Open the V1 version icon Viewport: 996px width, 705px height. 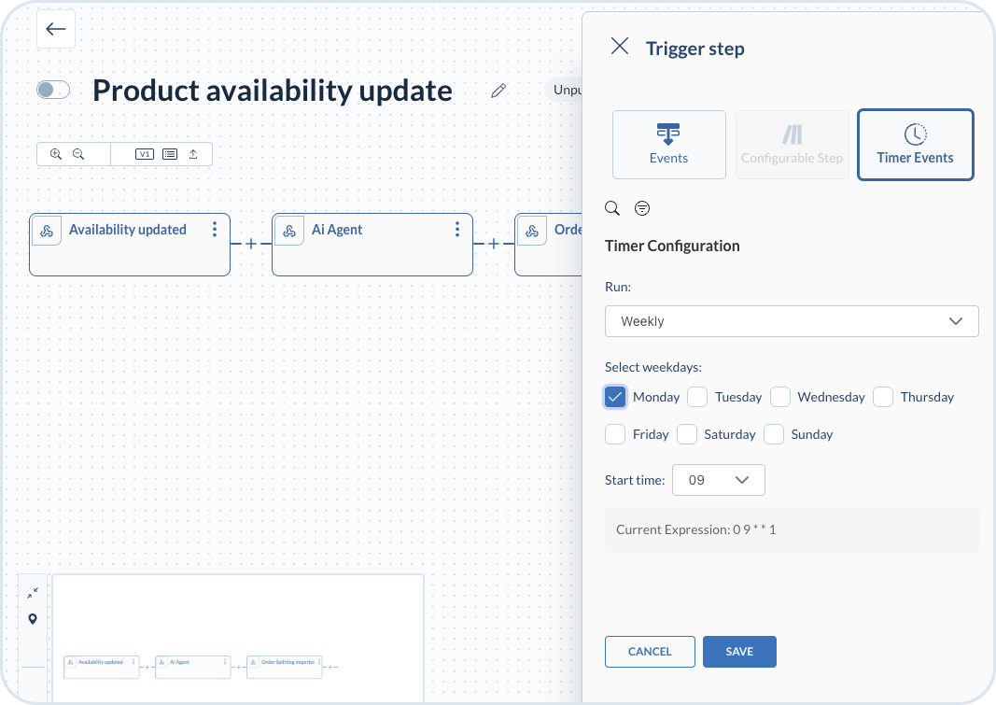point(145,154)
